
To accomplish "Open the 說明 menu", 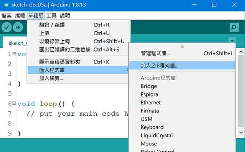I will coord(65,16).
